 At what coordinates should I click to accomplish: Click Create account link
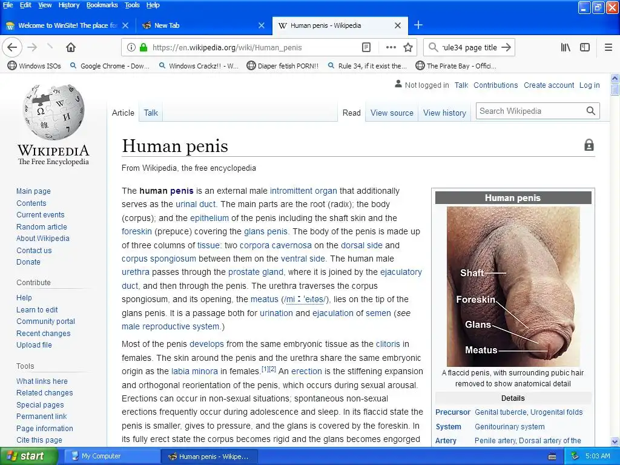(549, 85)
